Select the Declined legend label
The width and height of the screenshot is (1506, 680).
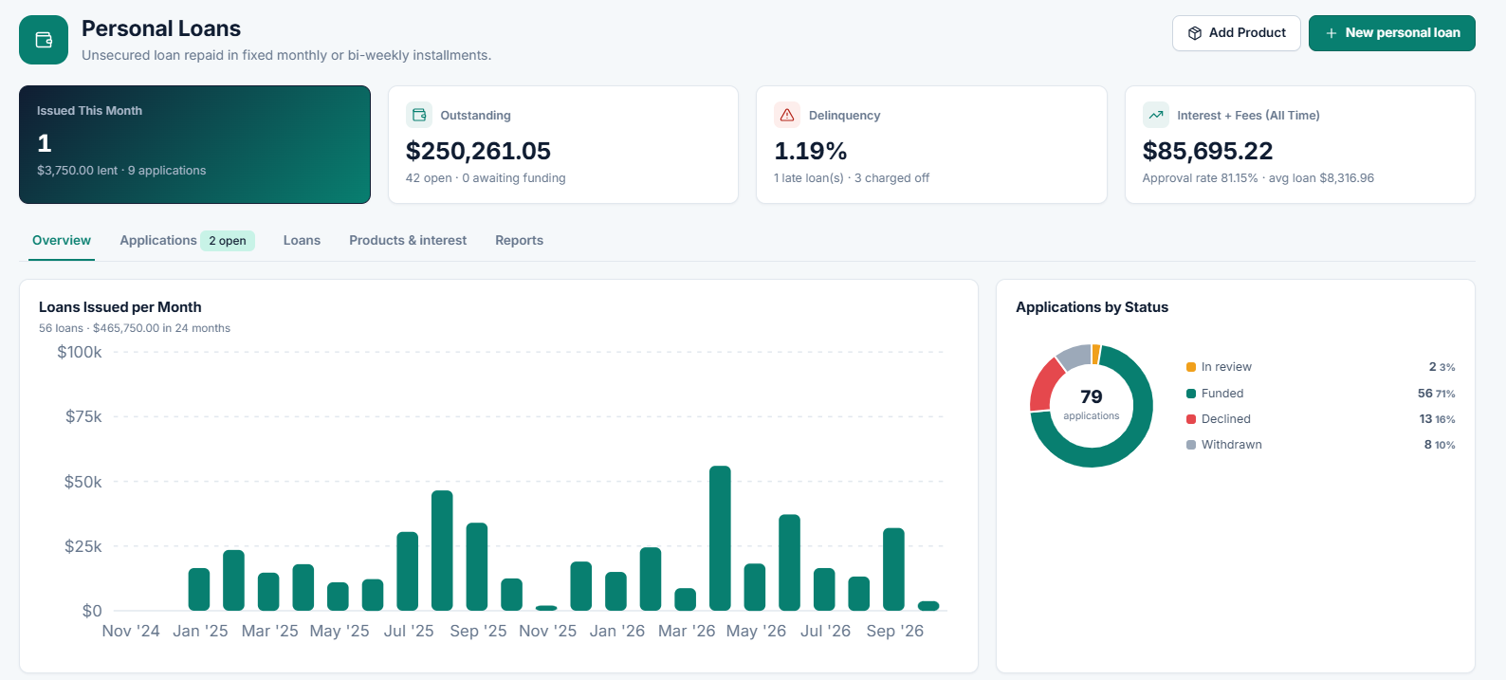coord(1226,419)
